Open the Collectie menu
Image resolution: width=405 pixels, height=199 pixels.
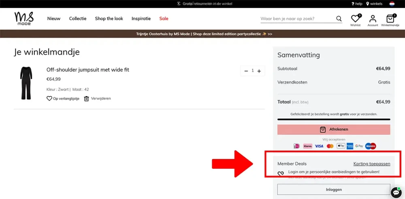point(77,19)
